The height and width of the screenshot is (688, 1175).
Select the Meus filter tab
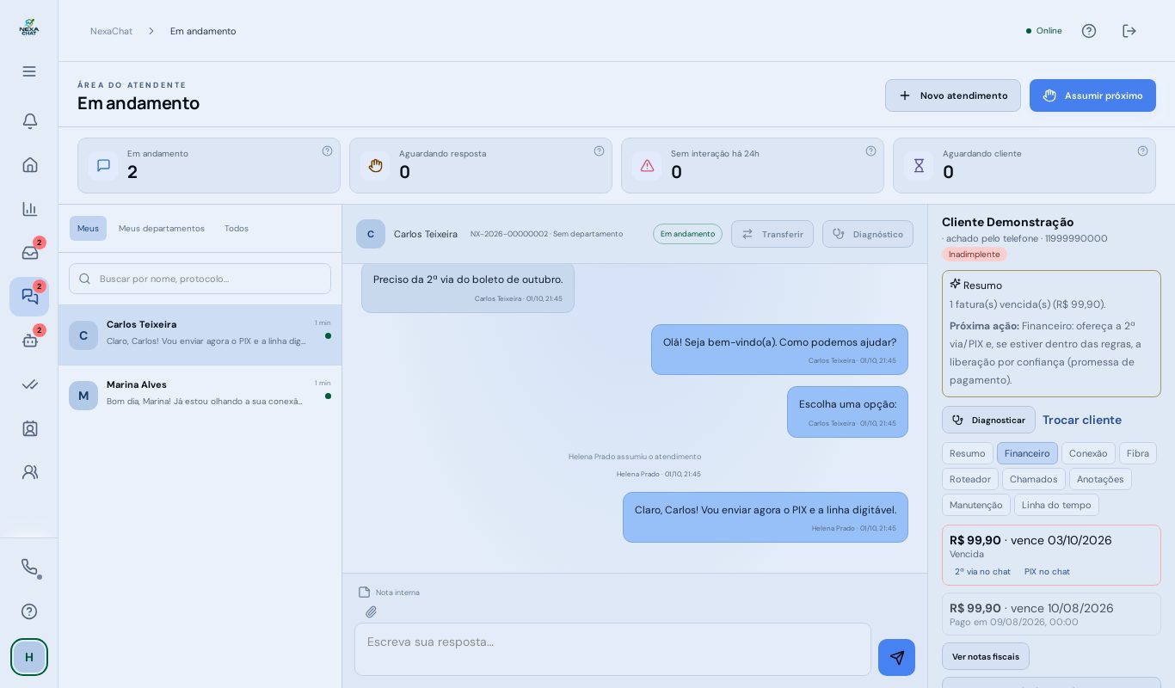click(x=88, y=228)
